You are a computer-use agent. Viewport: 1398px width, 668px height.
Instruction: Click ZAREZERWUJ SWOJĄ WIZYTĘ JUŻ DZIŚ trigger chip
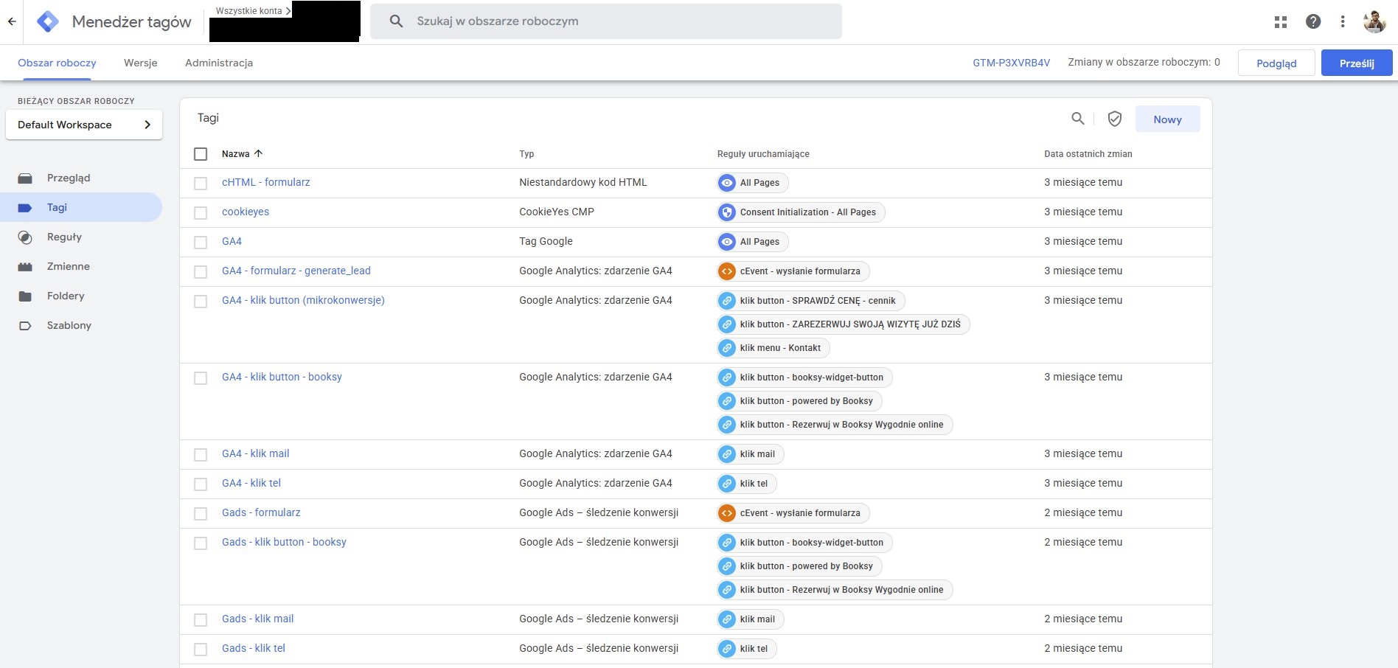pyautogui.click(x=844, y=324)
